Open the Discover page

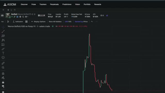(24, 4)
